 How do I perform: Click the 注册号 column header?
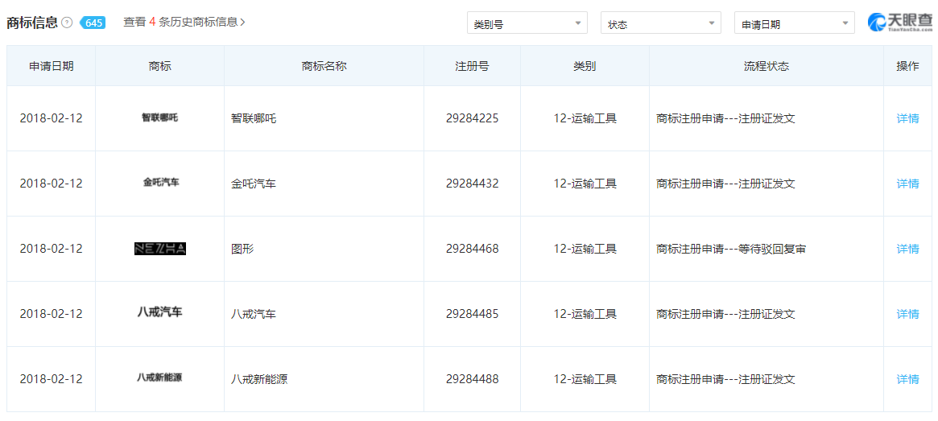[x=472, y=66]
